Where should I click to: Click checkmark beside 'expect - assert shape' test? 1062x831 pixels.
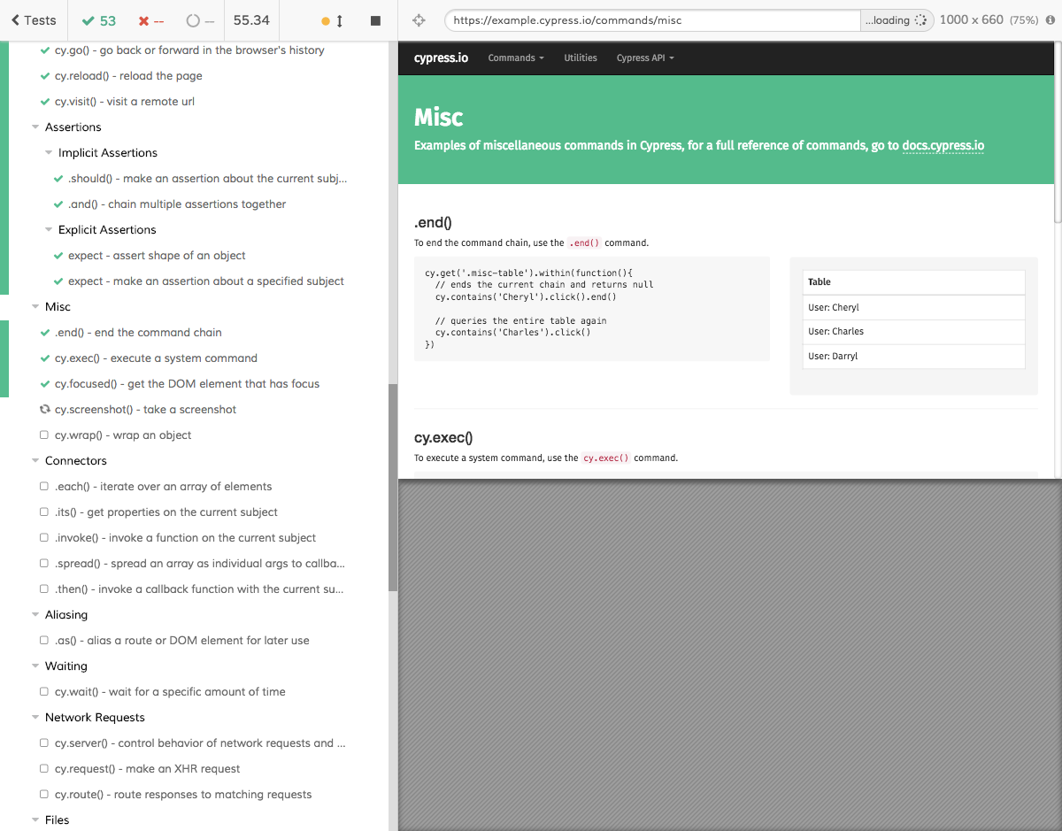click(58, 256)
